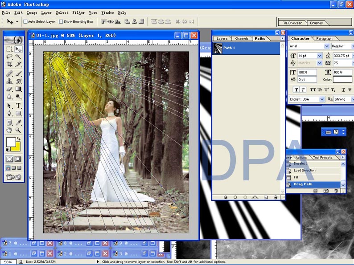Select the Hand tool
Viewport: 354px width, 265px height.
point(9,130)
